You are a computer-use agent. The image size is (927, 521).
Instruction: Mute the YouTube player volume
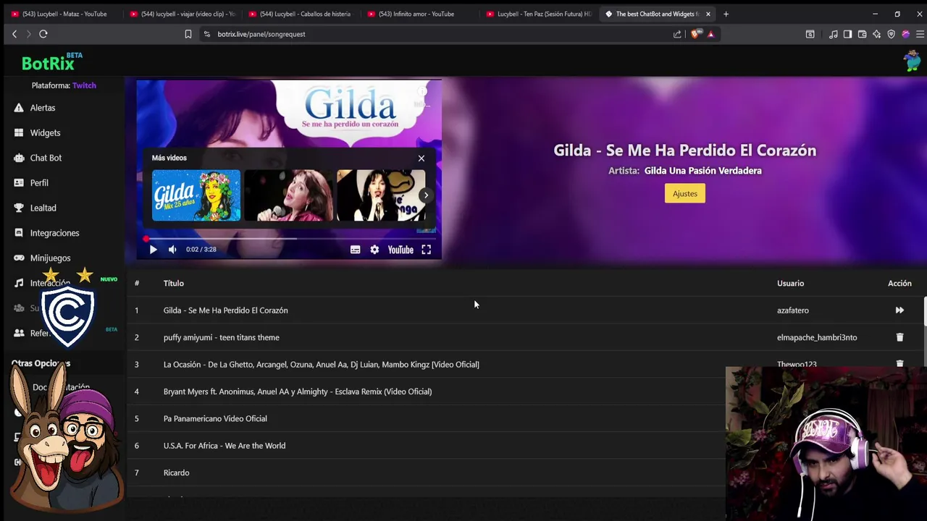pos(172,250)
